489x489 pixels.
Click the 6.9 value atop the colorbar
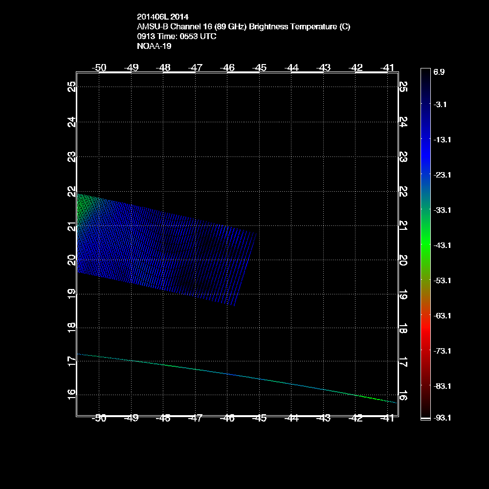click(439, 72)
